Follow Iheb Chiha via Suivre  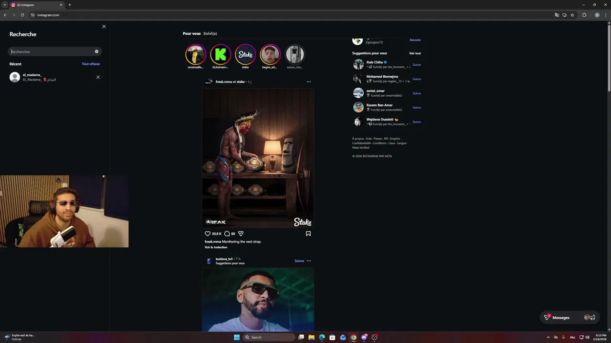click(417, 65)
